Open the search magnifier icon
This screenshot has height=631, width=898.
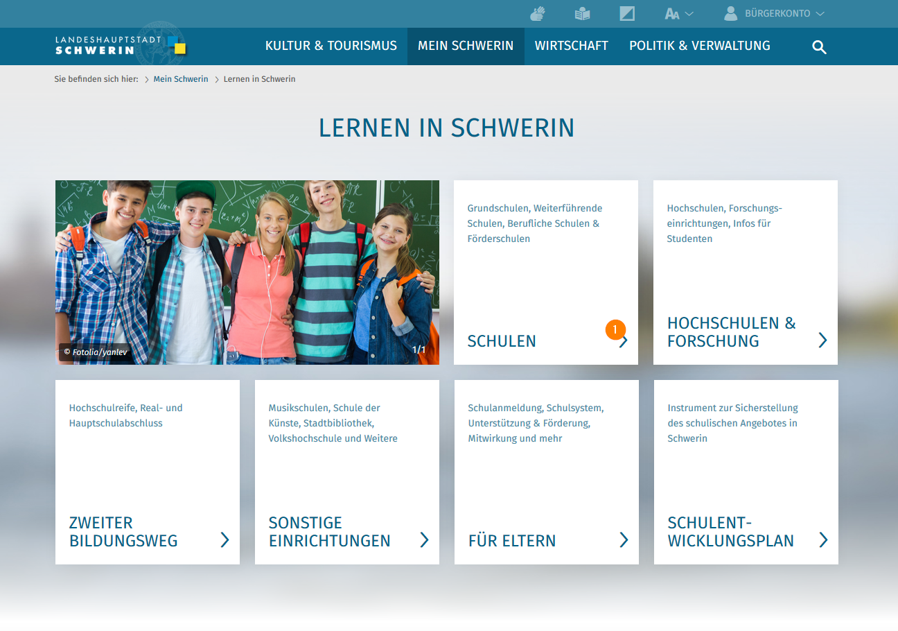(x=819, y=47)
